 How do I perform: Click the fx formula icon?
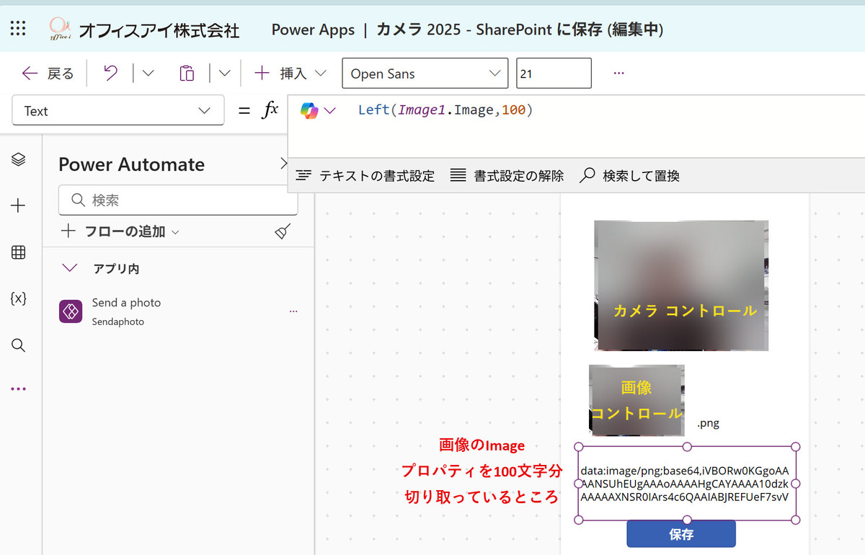pyautogui.click(x=270, y=110)
